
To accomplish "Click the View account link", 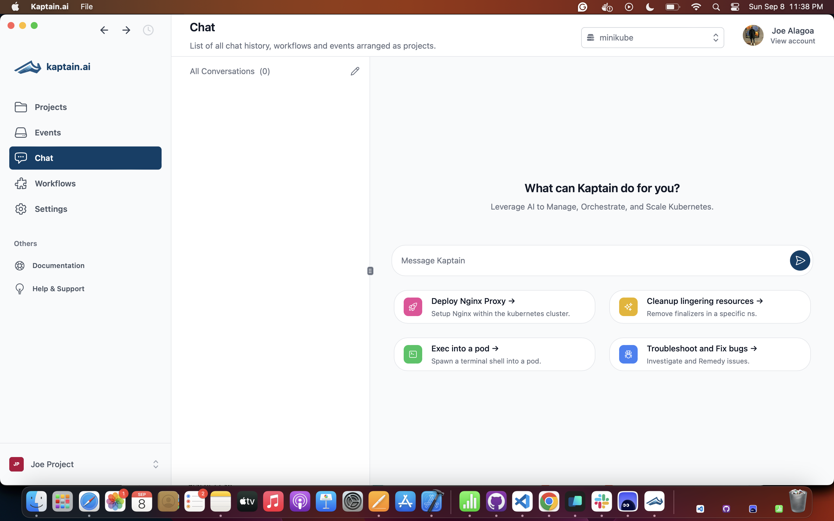I will coord(792,41).
